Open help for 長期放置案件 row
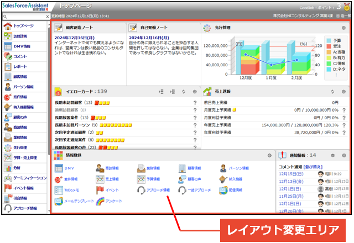The image size is (354, 243). click(195, 118)
